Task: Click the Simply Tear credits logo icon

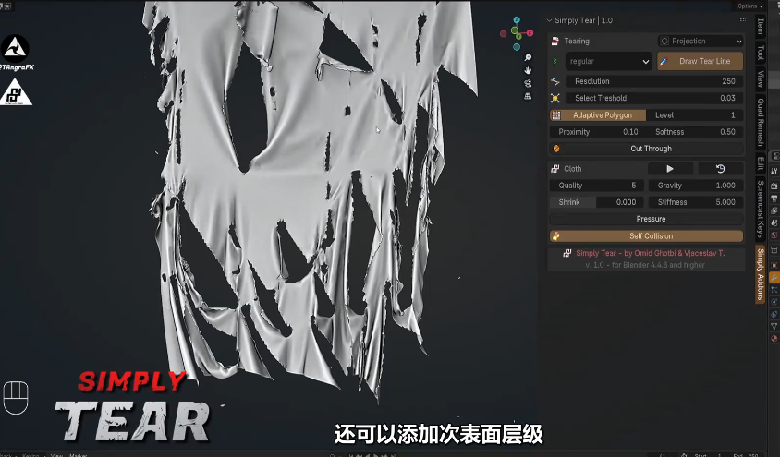Action: coord(567,253)
